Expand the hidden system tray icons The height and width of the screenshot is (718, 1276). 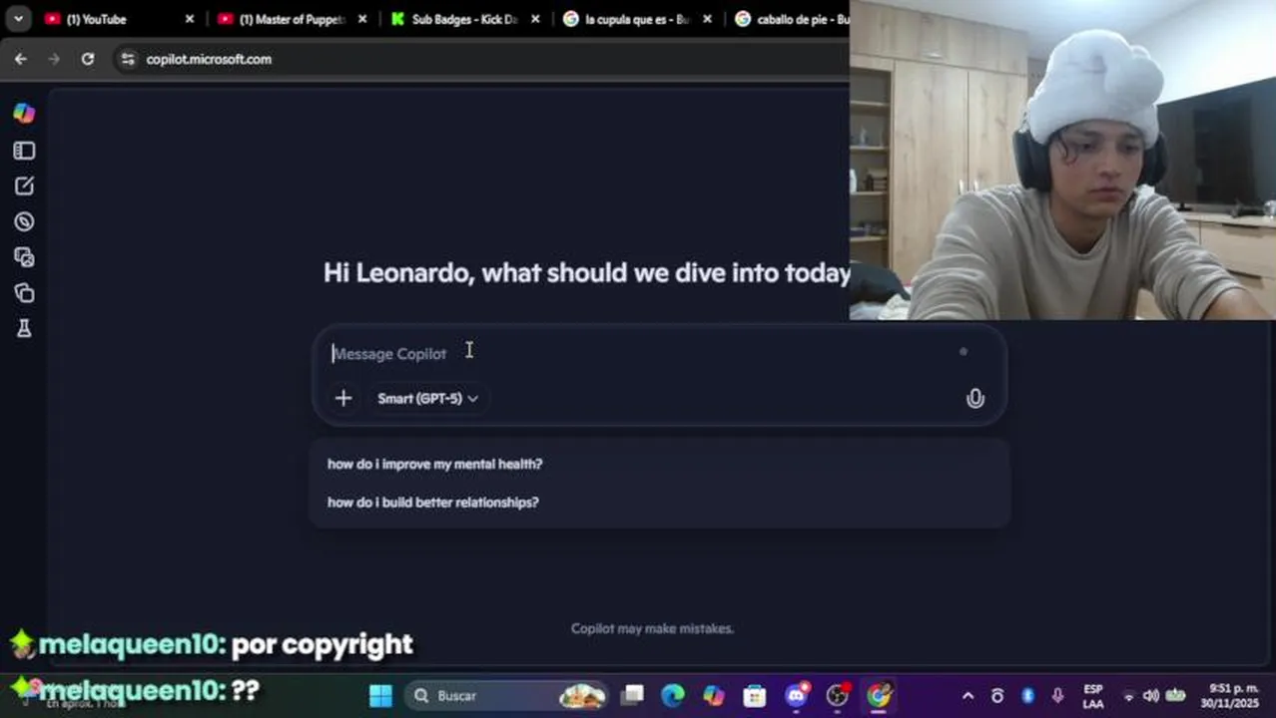[967, 696]
